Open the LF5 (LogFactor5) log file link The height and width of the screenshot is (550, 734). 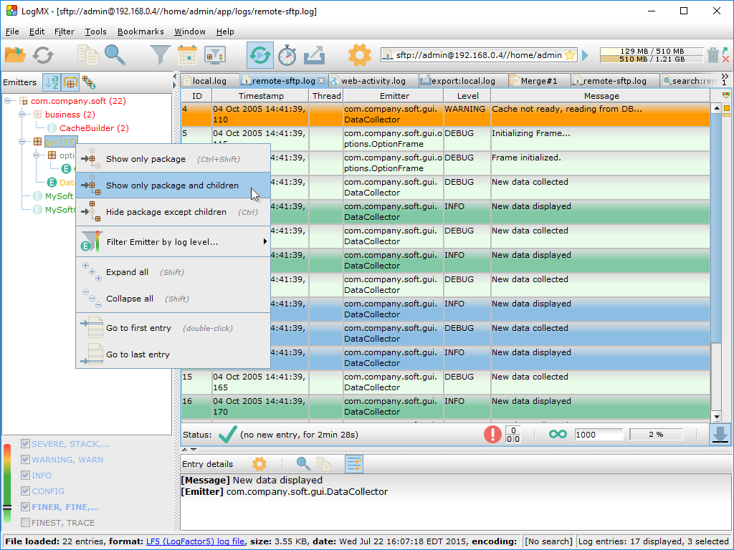(x=195, y=541)
